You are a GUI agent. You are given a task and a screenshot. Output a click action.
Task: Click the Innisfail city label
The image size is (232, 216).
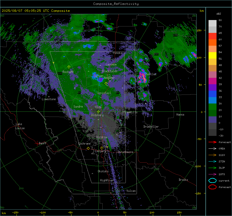point(104,93)
